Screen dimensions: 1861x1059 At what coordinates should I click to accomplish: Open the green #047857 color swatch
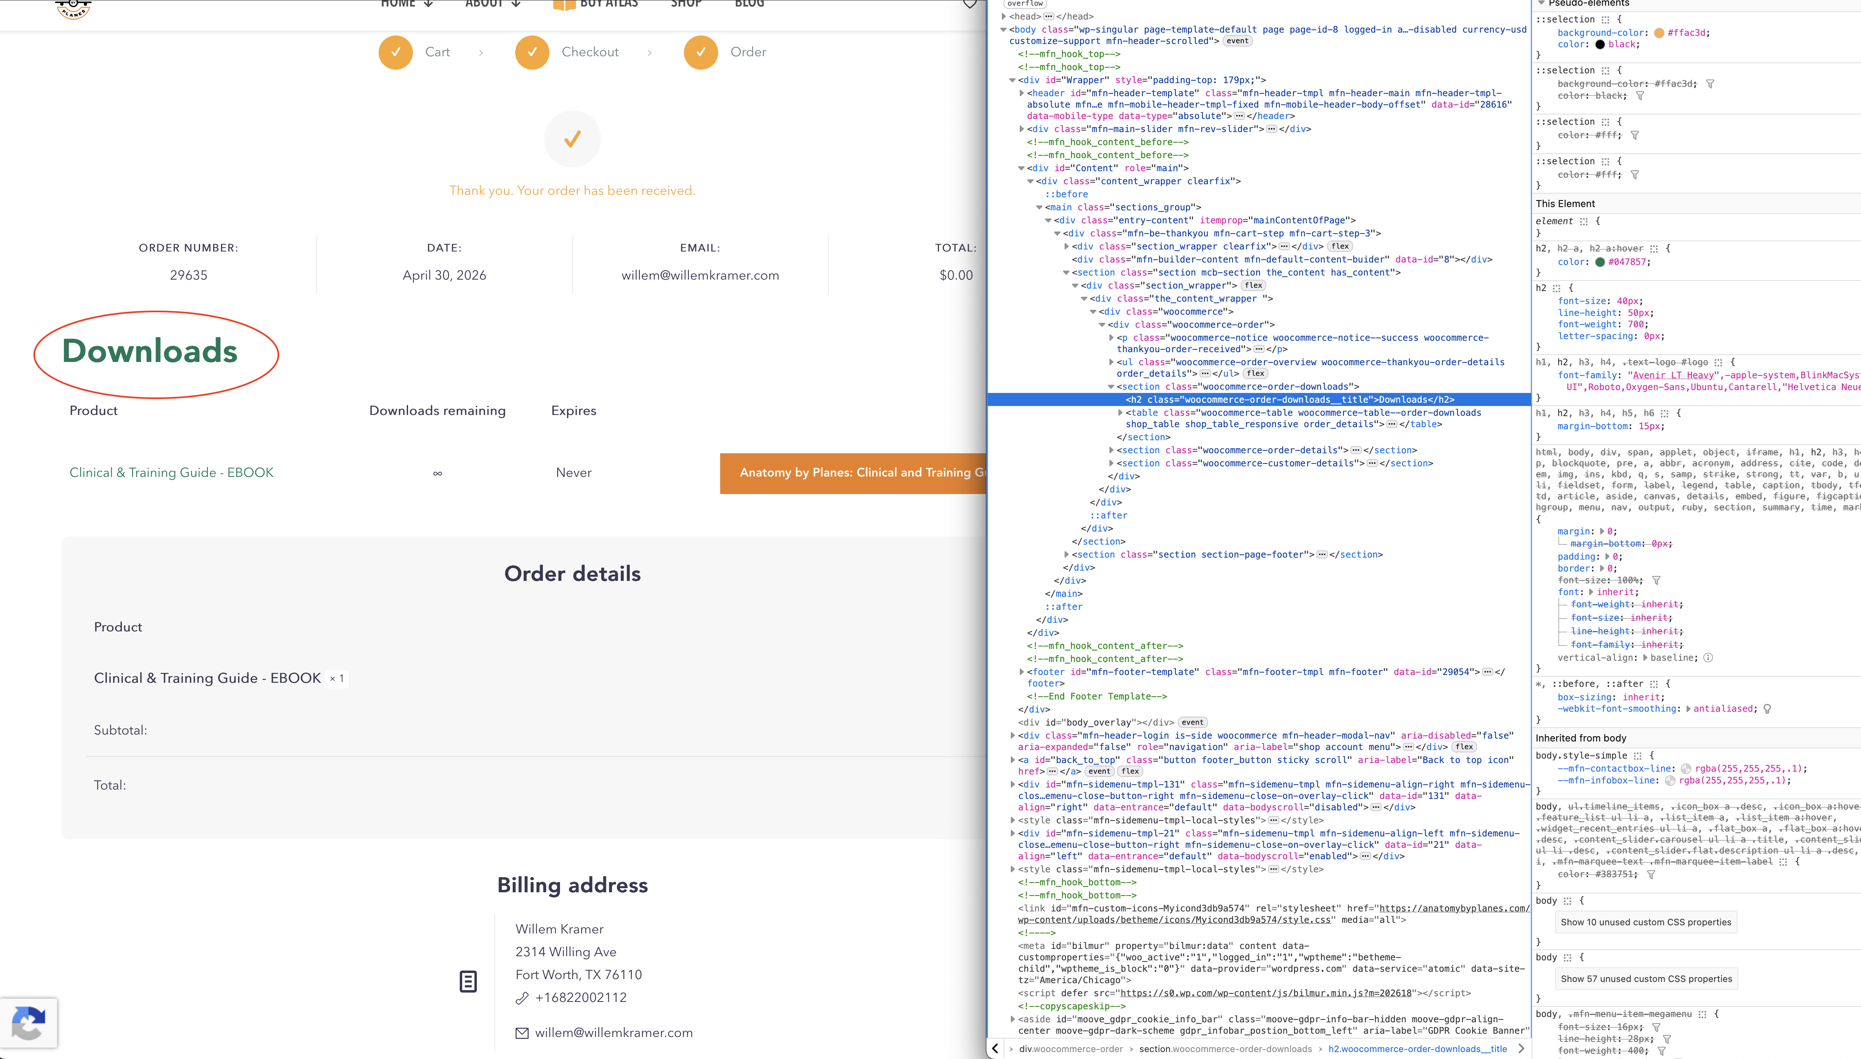pos(1600,263)
